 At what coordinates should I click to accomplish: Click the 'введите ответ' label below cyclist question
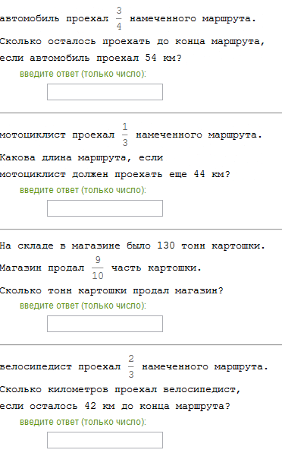pos(83,422)
